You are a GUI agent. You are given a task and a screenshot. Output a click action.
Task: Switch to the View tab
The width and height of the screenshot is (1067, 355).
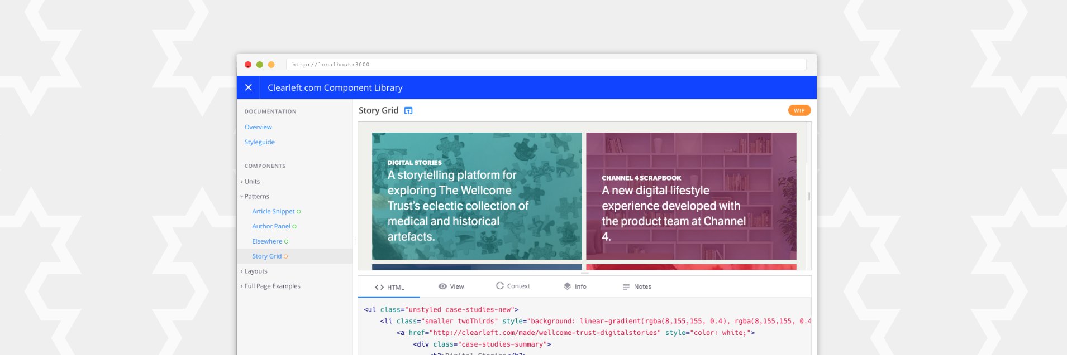pyautogui.click(x=451, y=286)
